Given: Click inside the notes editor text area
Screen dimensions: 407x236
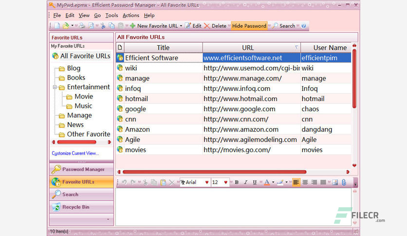Looking at the screenshot, I should point(233,207).
